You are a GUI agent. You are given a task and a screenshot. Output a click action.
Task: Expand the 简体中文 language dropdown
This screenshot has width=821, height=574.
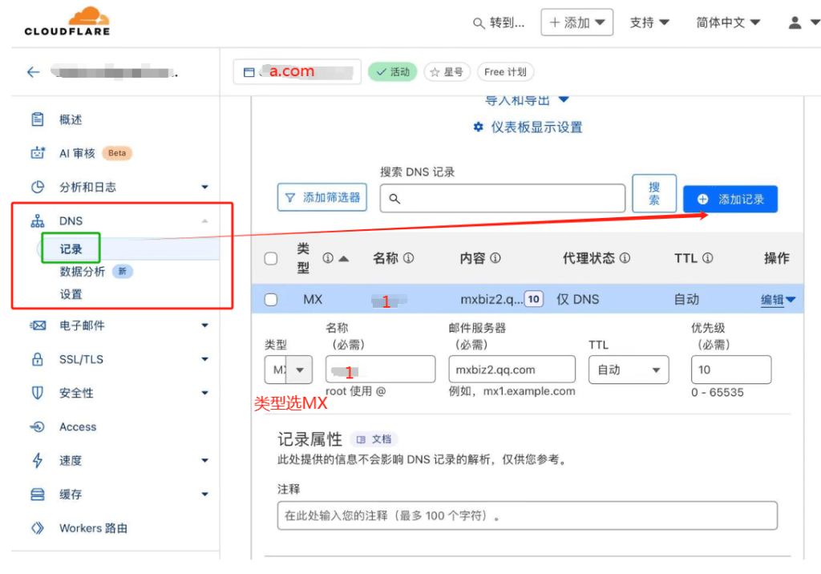pyautogui.click(x=728, y=22)
